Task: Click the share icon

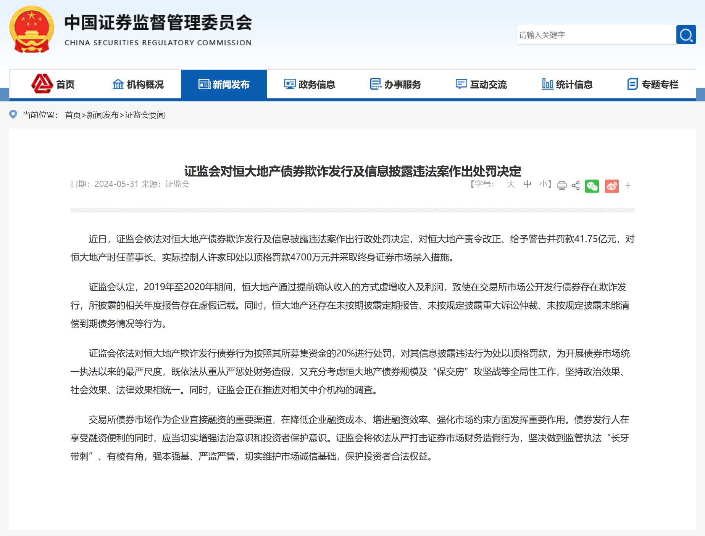Action: pos(576,186)
